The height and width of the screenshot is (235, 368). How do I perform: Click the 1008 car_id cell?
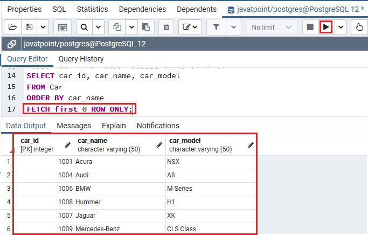pyautogui.click(x=46, y=202)
